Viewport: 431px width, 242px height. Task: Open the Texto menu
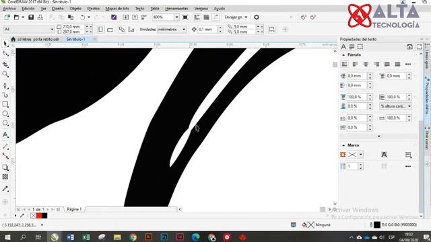click(x=139, y=9)
